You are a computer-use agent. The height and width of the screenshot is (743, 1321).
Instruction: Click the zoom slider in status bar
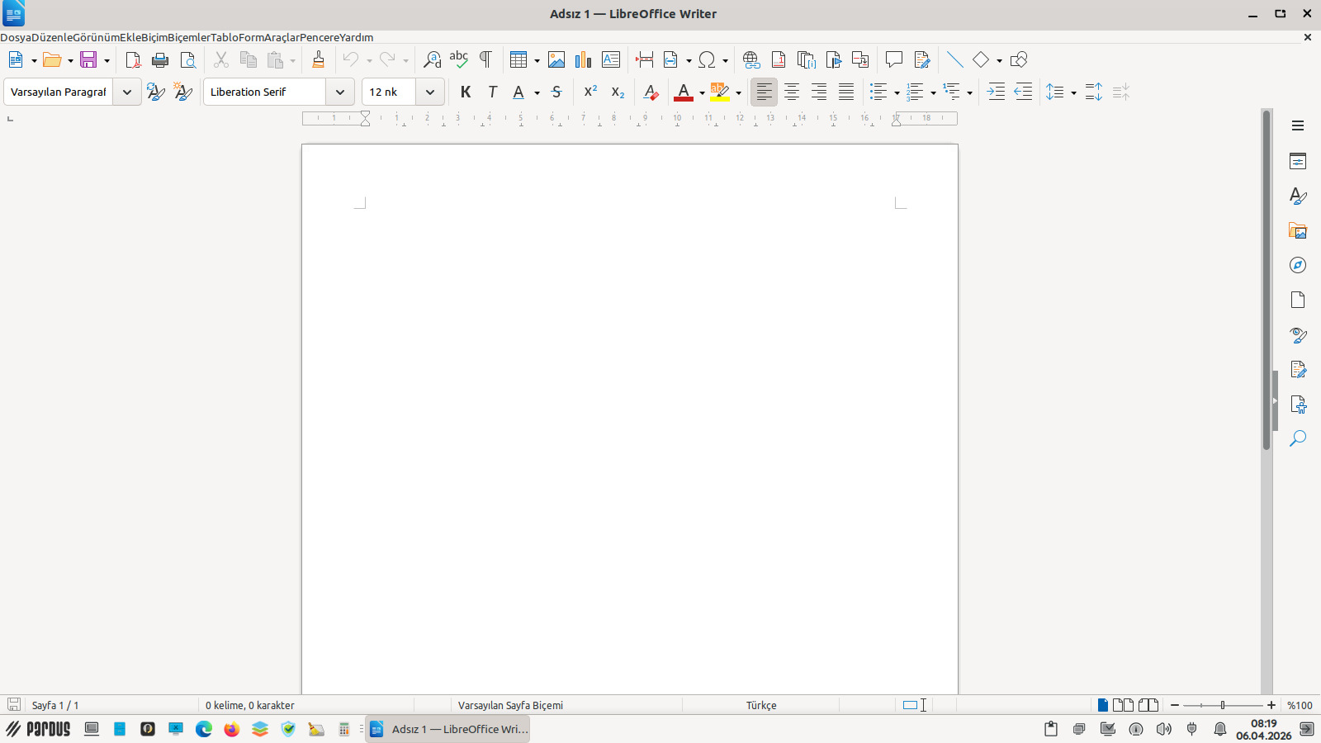(1223, 705)
